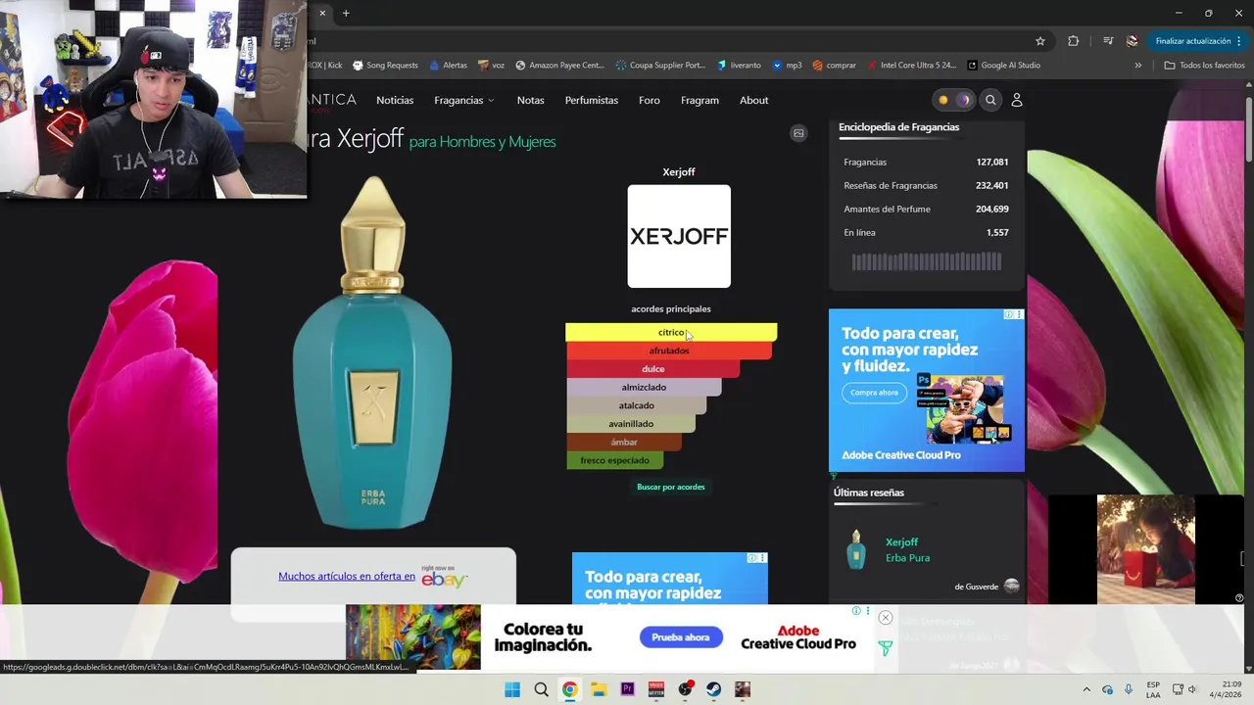Switch to dark theme moon icon

[x=964, y=100]
